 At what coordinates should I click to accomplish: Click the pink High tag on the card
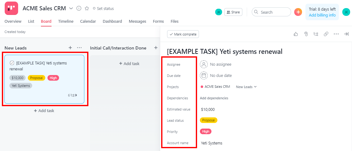[x=53, y=78]
